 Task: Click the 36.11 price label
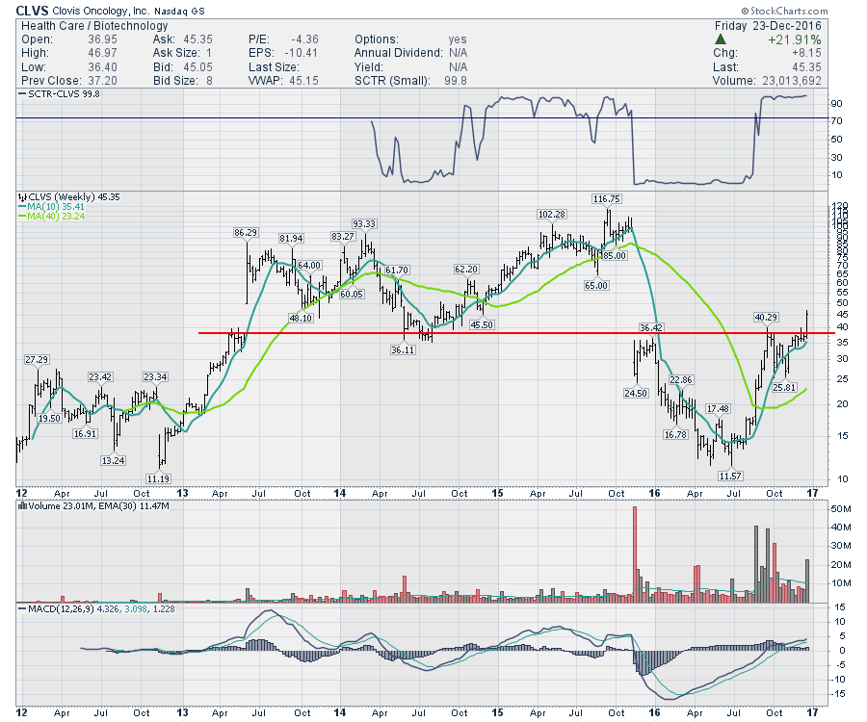[403, 349]
